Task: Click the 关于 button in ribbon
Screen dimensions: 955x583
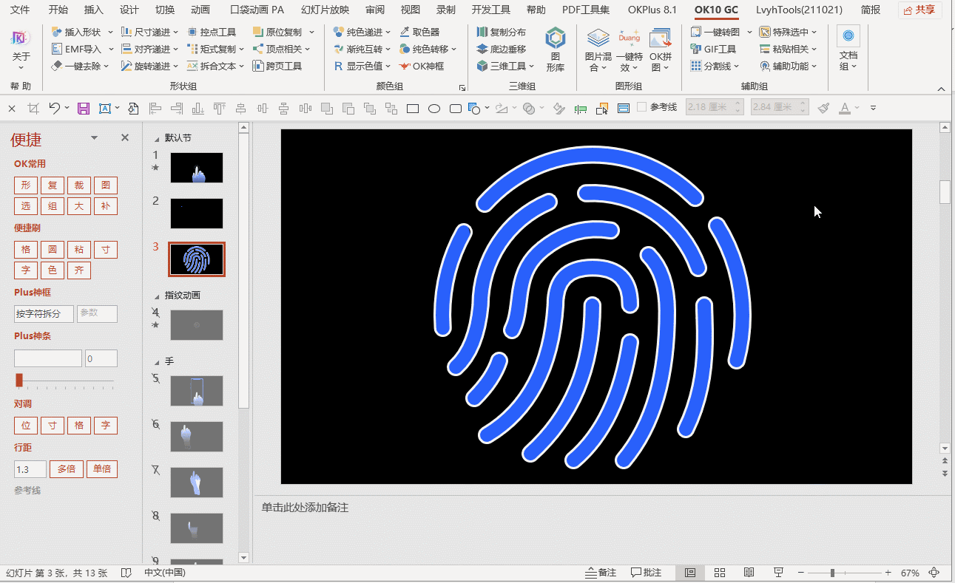Action: click(21, 48)
